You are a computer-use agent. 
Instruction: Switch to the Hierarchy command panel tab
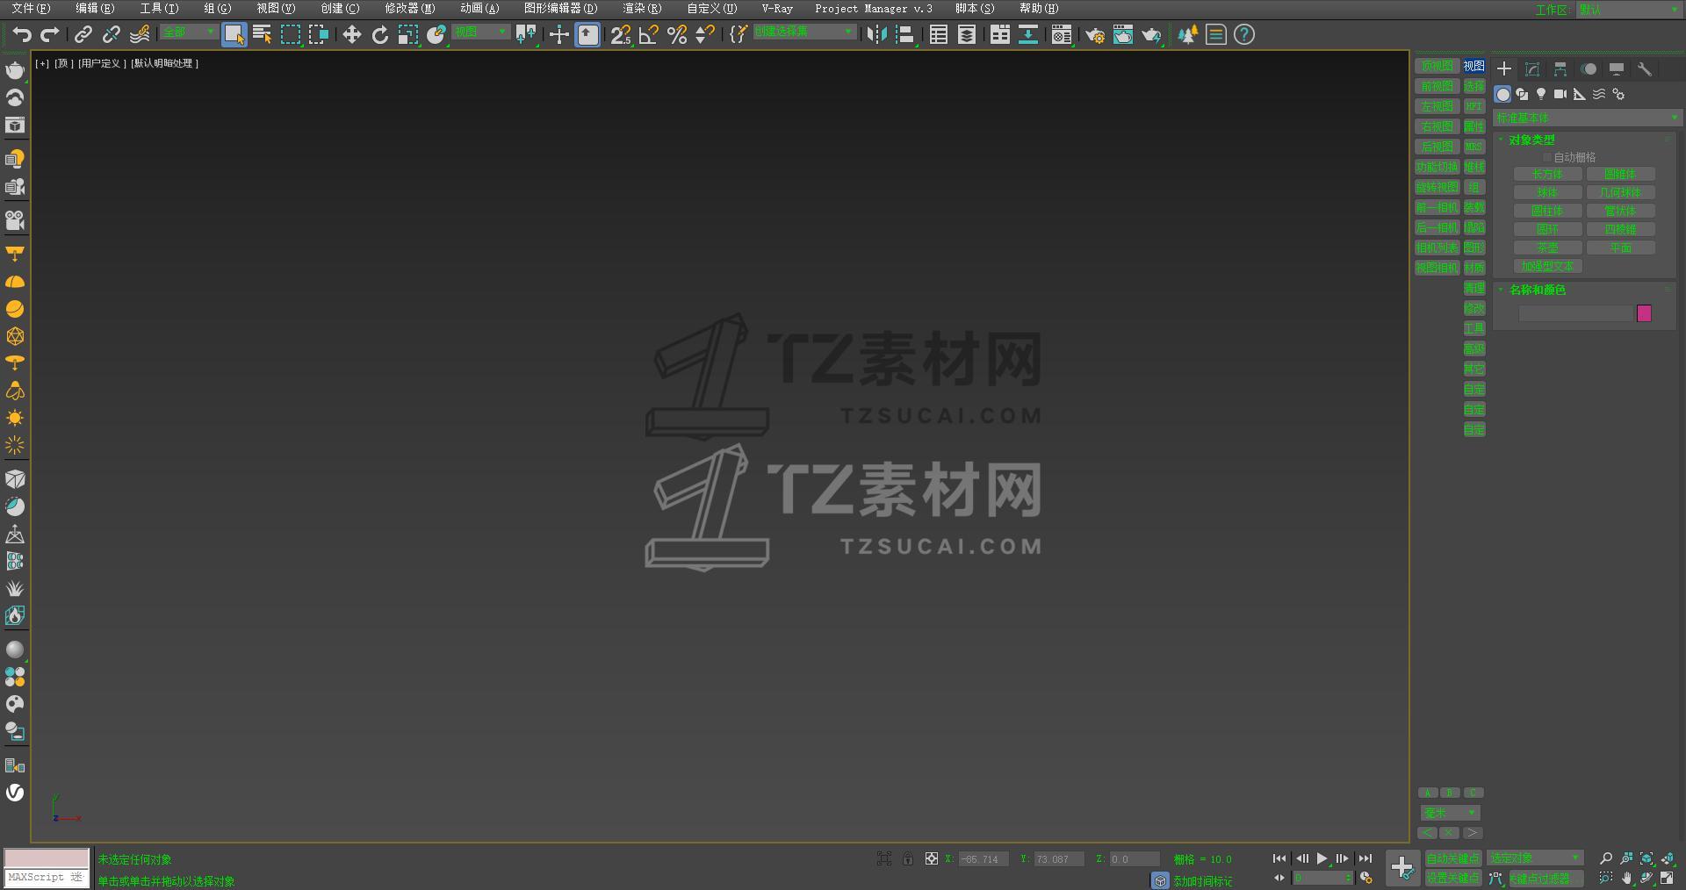[1560, 68]
